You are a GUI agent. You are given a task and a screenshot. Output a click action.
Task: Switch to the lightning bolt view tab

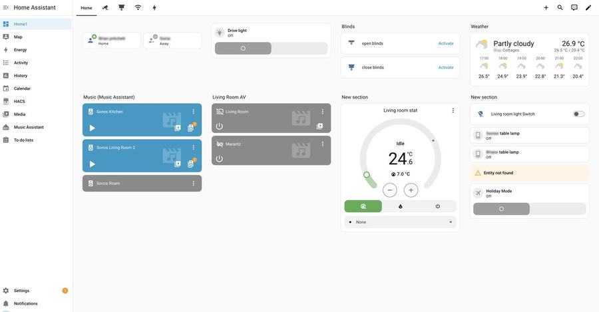154,7
